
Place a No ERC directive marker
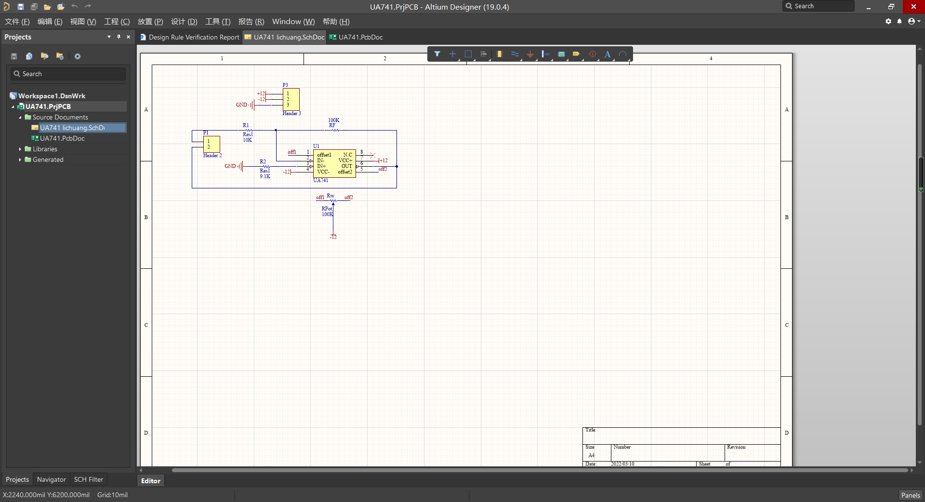(x=592, y=54)
